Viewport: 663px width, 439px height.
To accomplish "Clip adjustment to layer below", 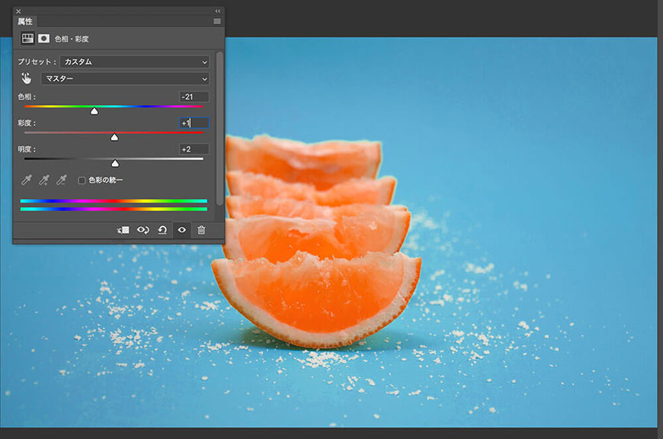I will pyautogui.click(x=123, y=230).
